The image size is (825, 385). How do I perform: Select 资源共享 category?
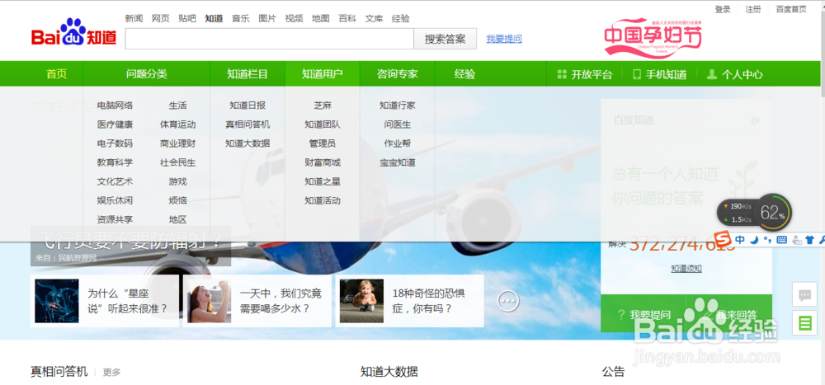coord(115,219)
